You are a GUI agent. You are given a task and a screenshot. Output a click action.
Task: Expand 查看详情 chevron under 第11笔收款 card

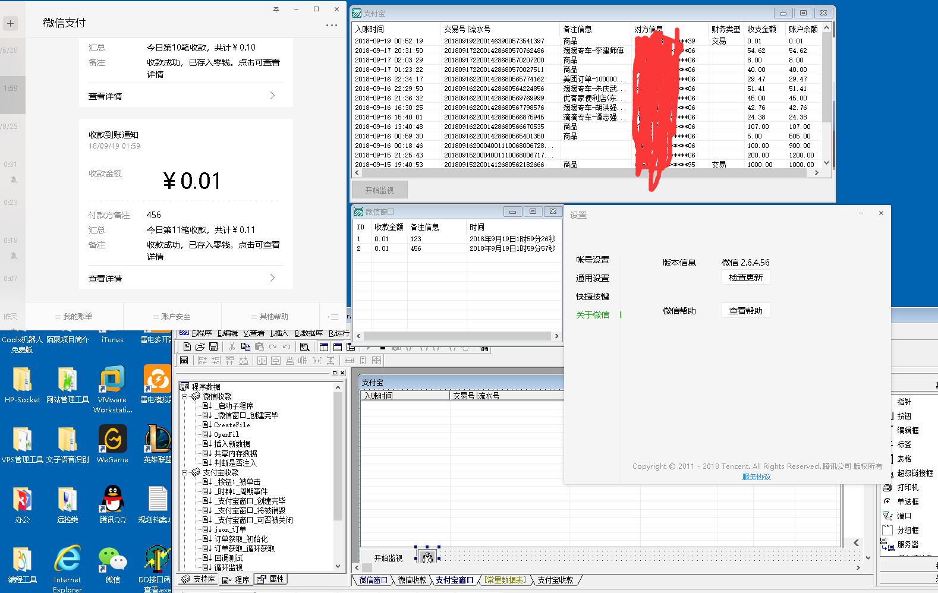coord(272,278)
